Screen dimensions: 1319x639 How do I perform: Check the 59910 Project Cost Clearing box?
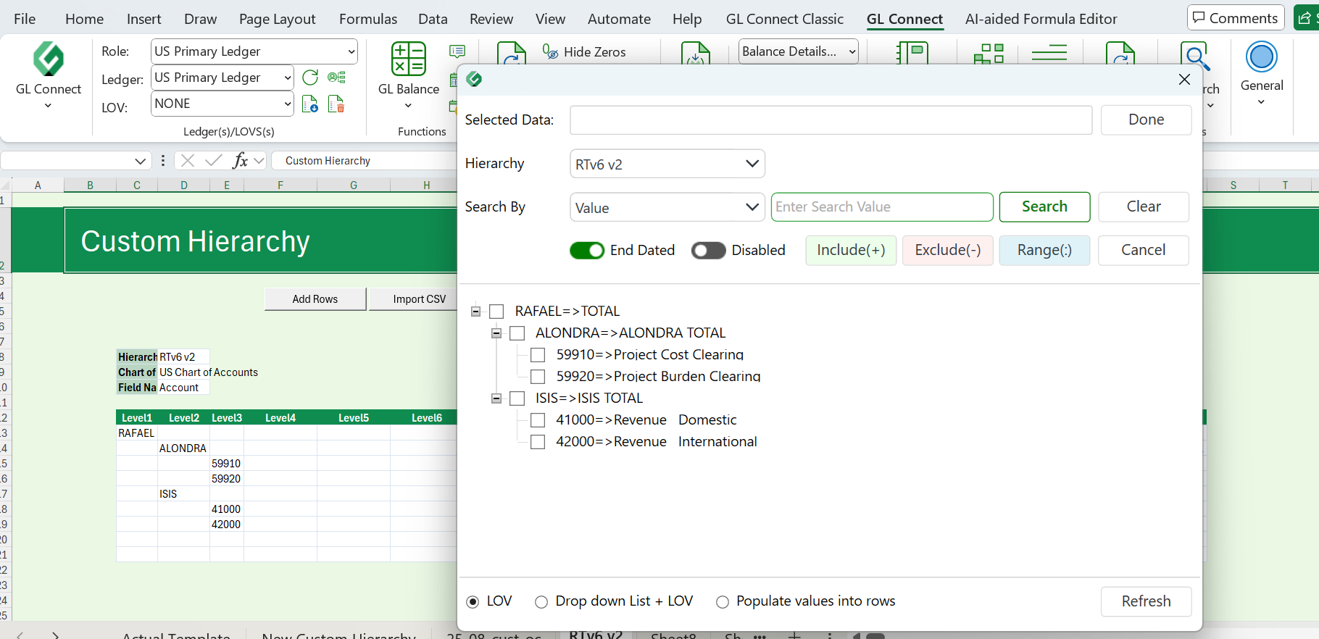coord(538,355)
